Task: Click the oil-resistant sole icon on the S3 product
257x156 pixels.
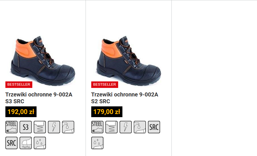Action: [x=68, y=127]
